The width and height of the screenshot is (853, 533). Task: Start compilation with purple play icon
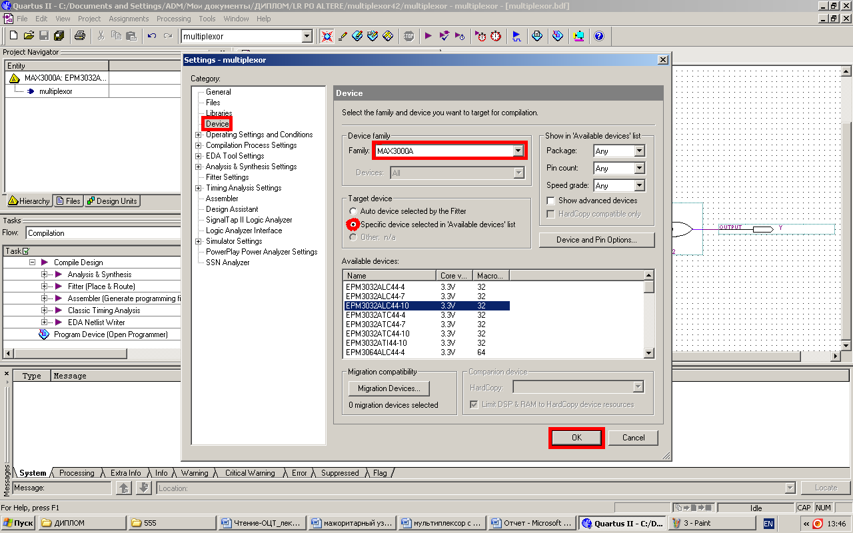pyautogui.click(x=428, y=36)
